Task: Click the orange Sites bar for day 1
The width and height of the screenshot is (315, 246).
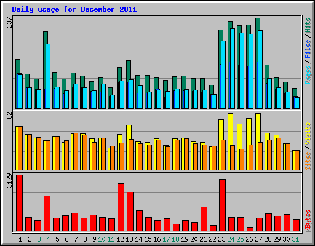Action: pyautogui.click(x=20, y=148)
